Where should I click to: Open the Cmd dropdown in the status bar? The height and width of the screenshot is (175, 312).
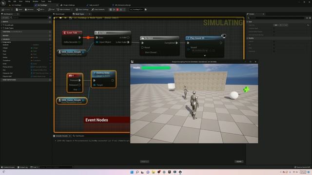point(34,167)
